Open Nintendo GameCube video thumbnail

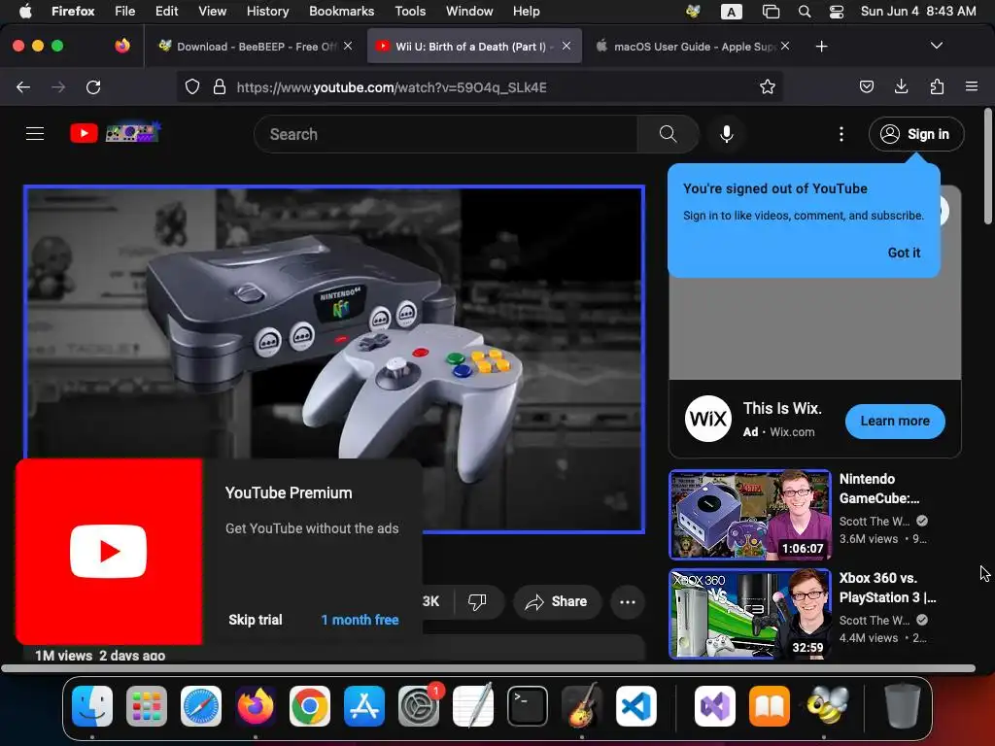[750, 515]
